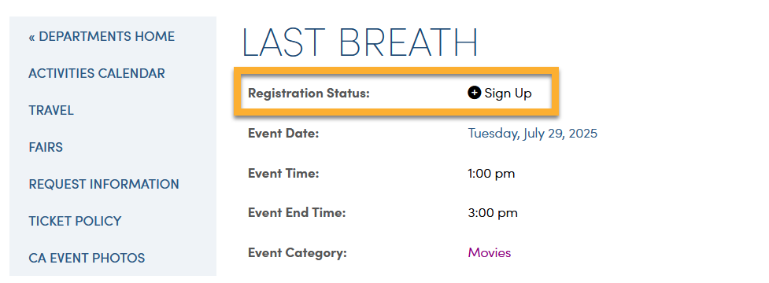Open the CA Event Photos sidebar item

coord(87,258)
